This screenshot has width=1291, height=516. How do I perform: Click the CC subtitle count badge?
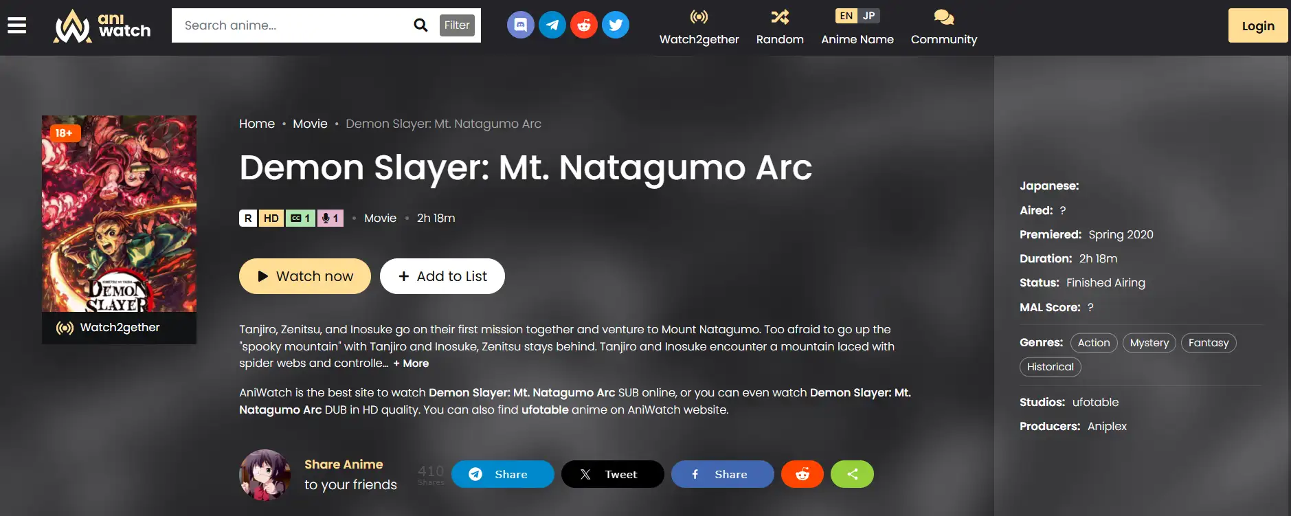point(300,218)
